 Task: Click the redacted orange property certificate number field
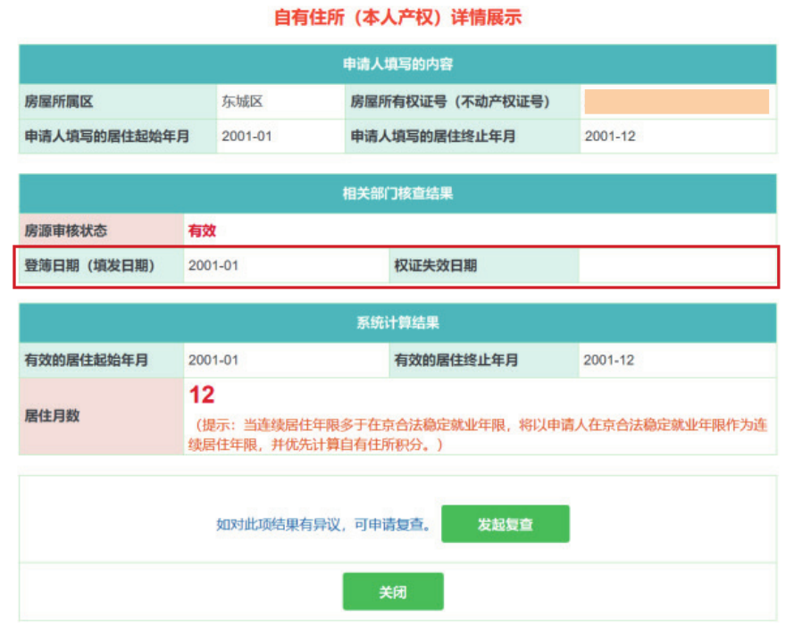tap(676, 102)
